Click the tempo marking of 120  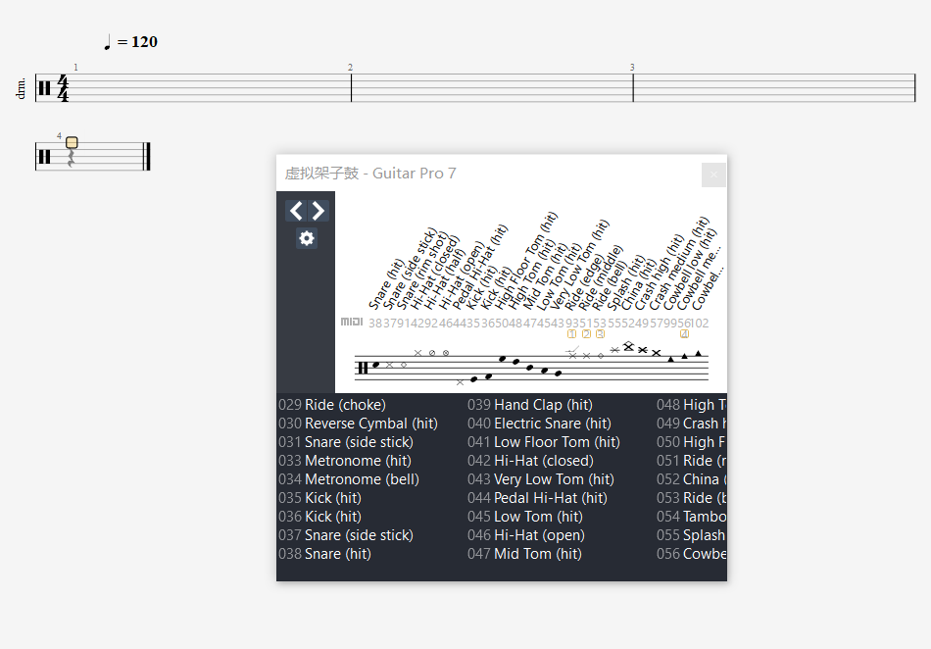130,42
